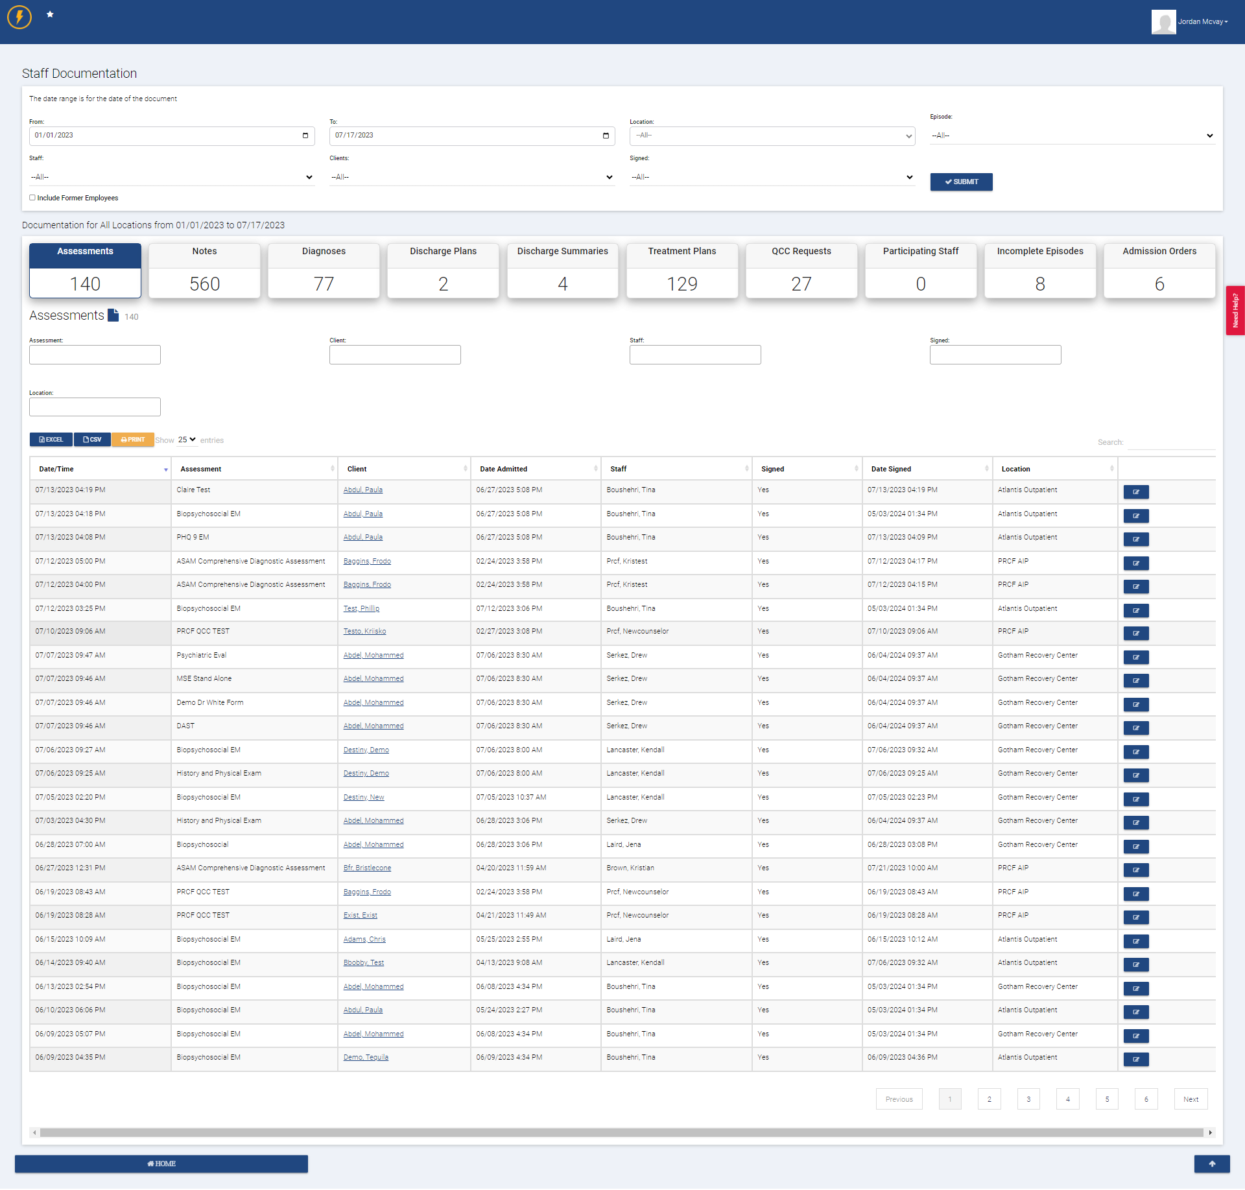Switch to the Incomplete Episodes tab

click(1040, 270)
